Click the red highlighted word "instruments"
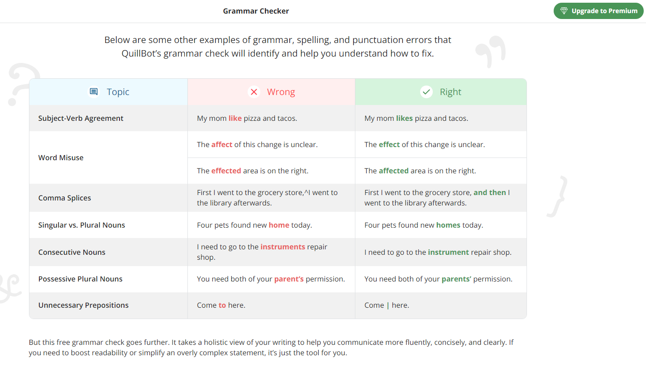 tap(282, 247)
